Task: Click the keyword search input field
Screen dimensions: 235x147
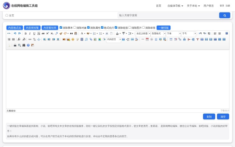Action: (x=168, y=15)
